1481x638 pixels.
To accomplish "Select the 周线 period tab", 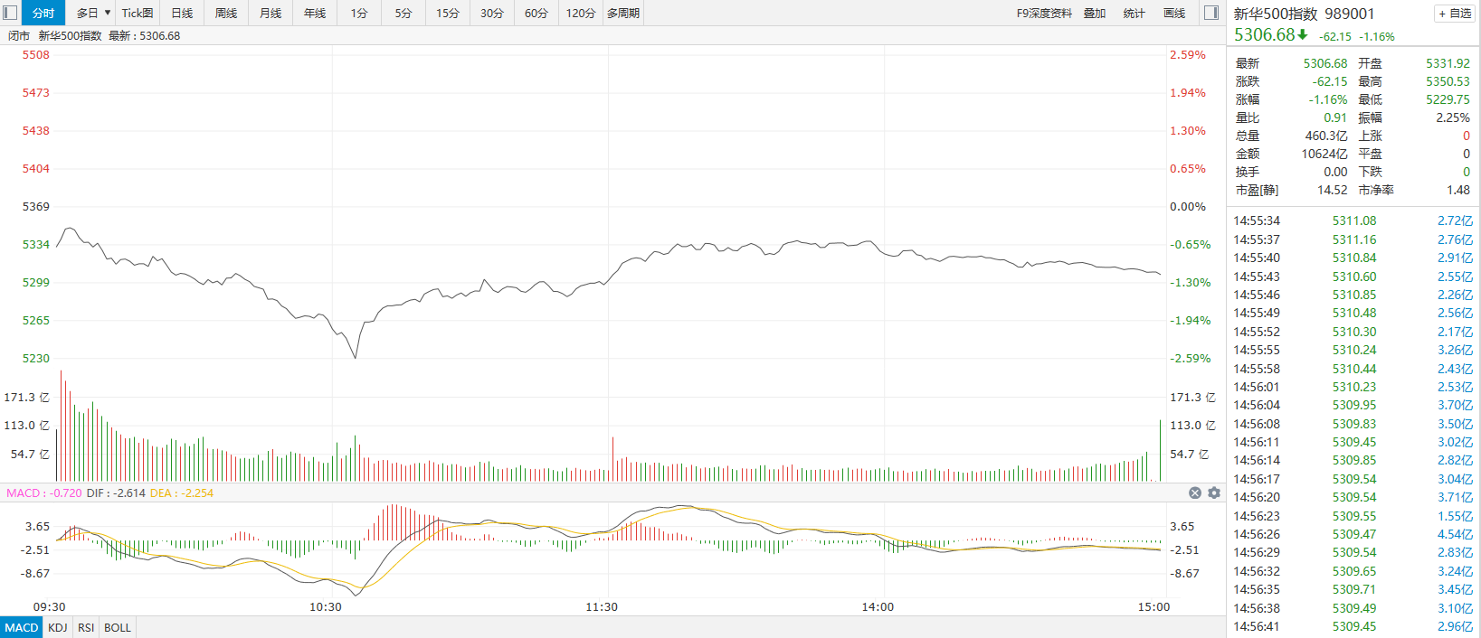I will 226,13.
